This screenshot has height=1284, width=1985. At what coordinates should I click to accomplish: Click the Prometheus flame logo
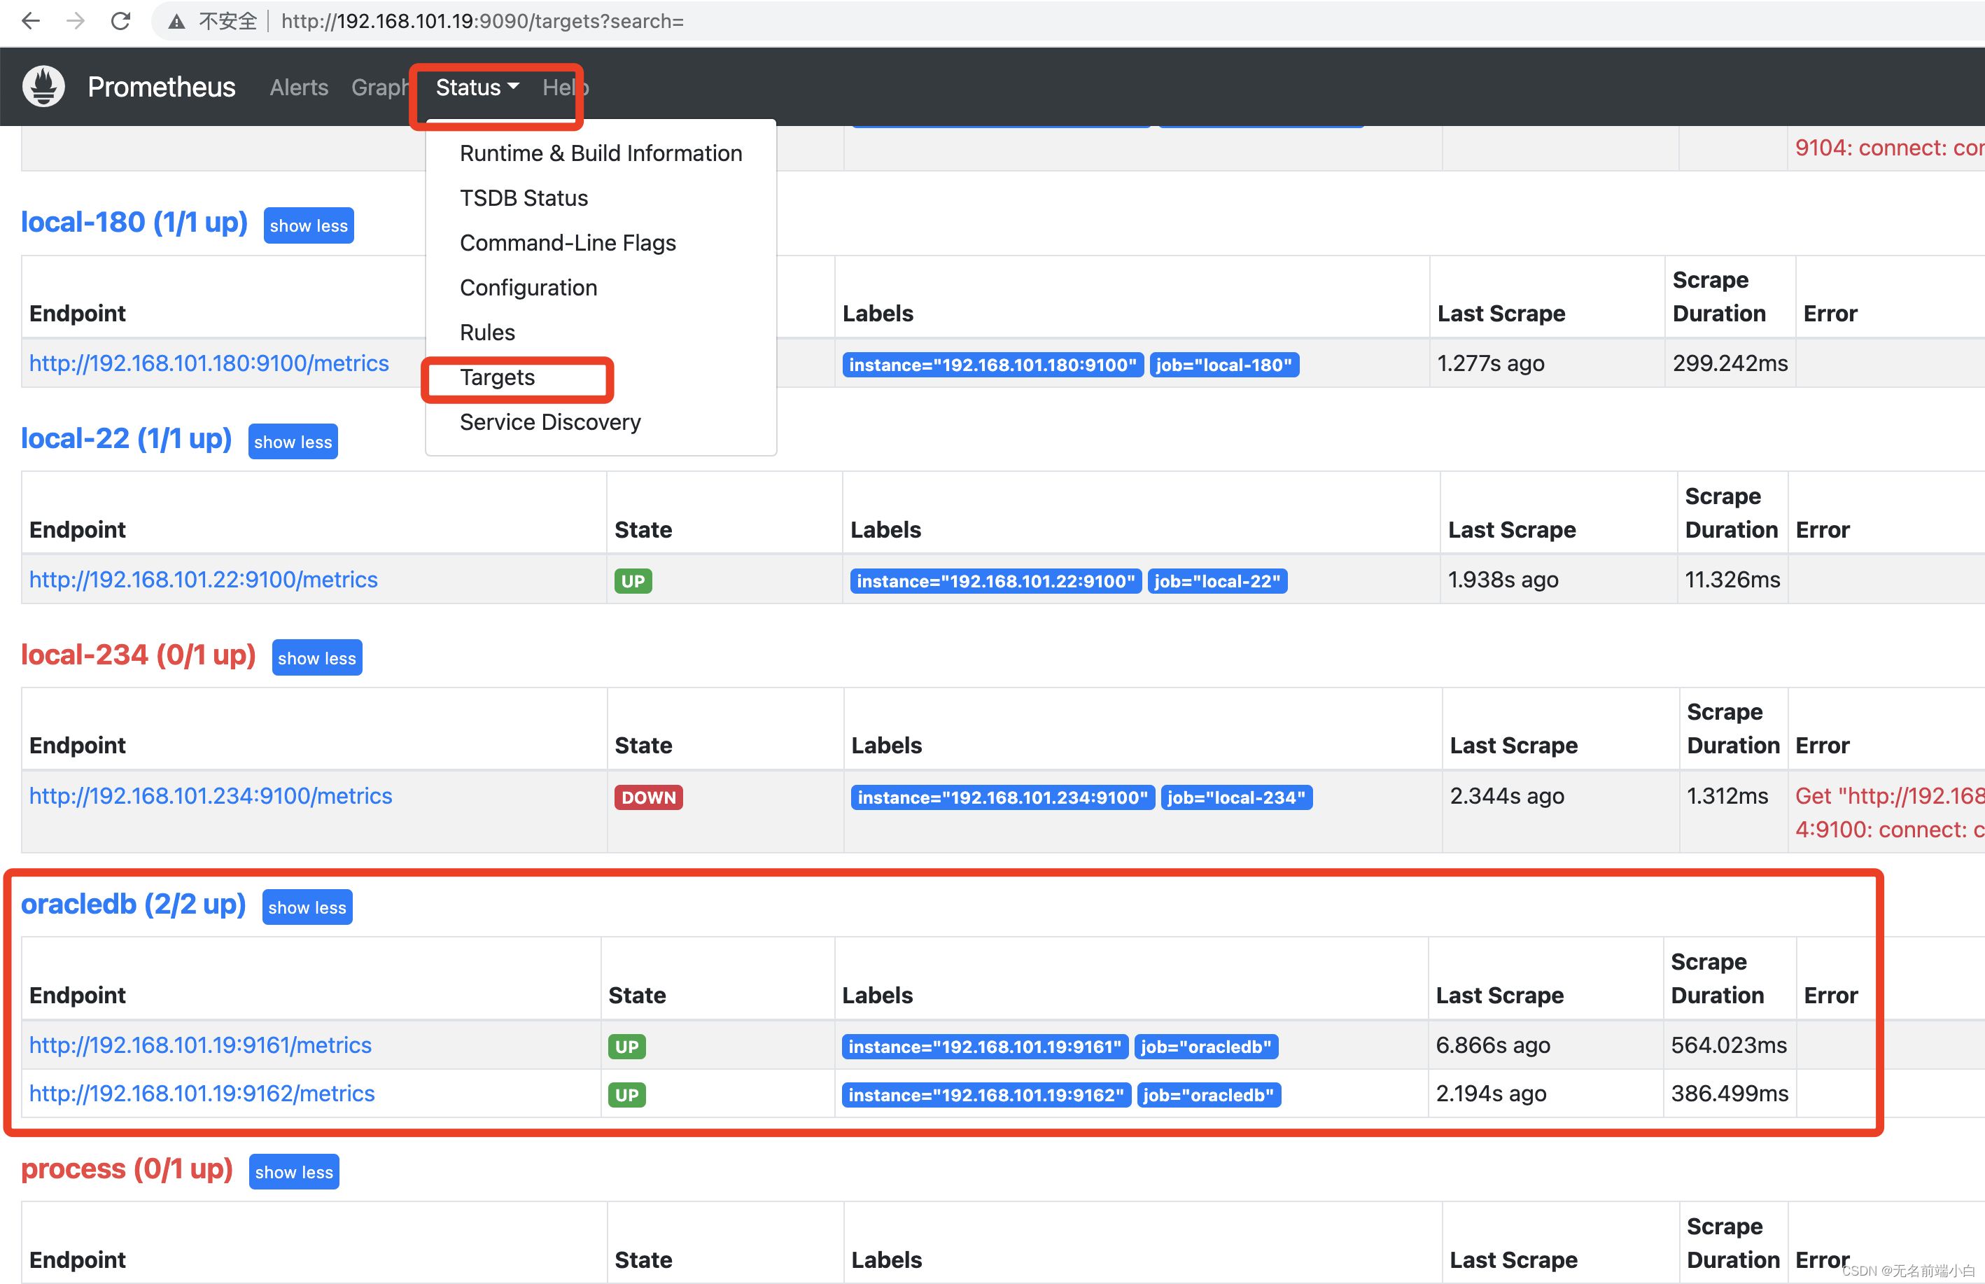tap(43, 87)
